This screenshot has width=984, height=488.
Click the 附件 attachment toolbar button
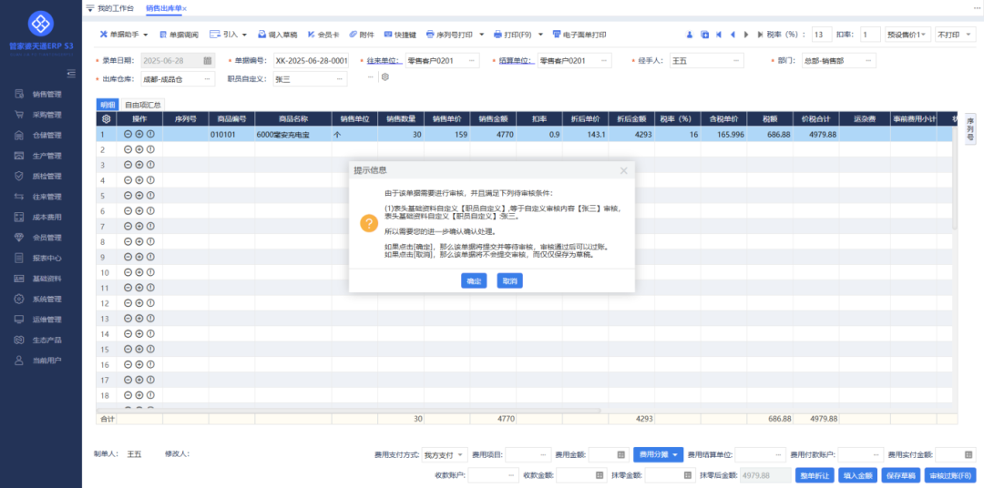(x=362, y=35)
